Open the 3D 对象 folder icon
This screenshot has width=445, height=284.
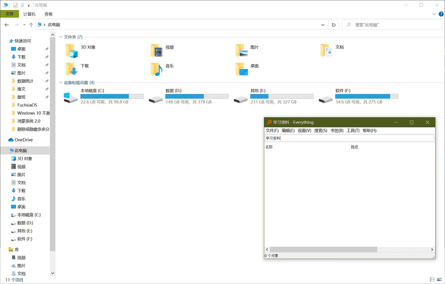click(x=72, y=51)
